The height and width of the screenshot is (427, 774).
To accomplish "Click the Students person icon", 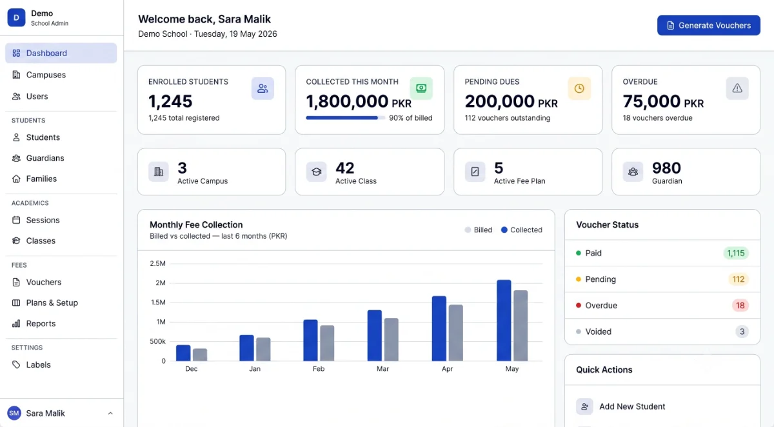I will (x=16, y=137).
